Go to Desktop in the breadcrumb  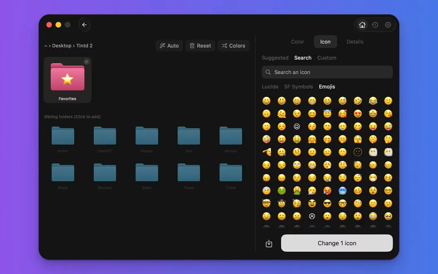[x=62, y=46]
